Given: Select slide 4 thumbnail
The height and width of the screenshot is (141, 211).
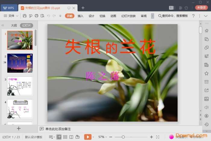Looking at the screenshot, I should tap(20, 108).
